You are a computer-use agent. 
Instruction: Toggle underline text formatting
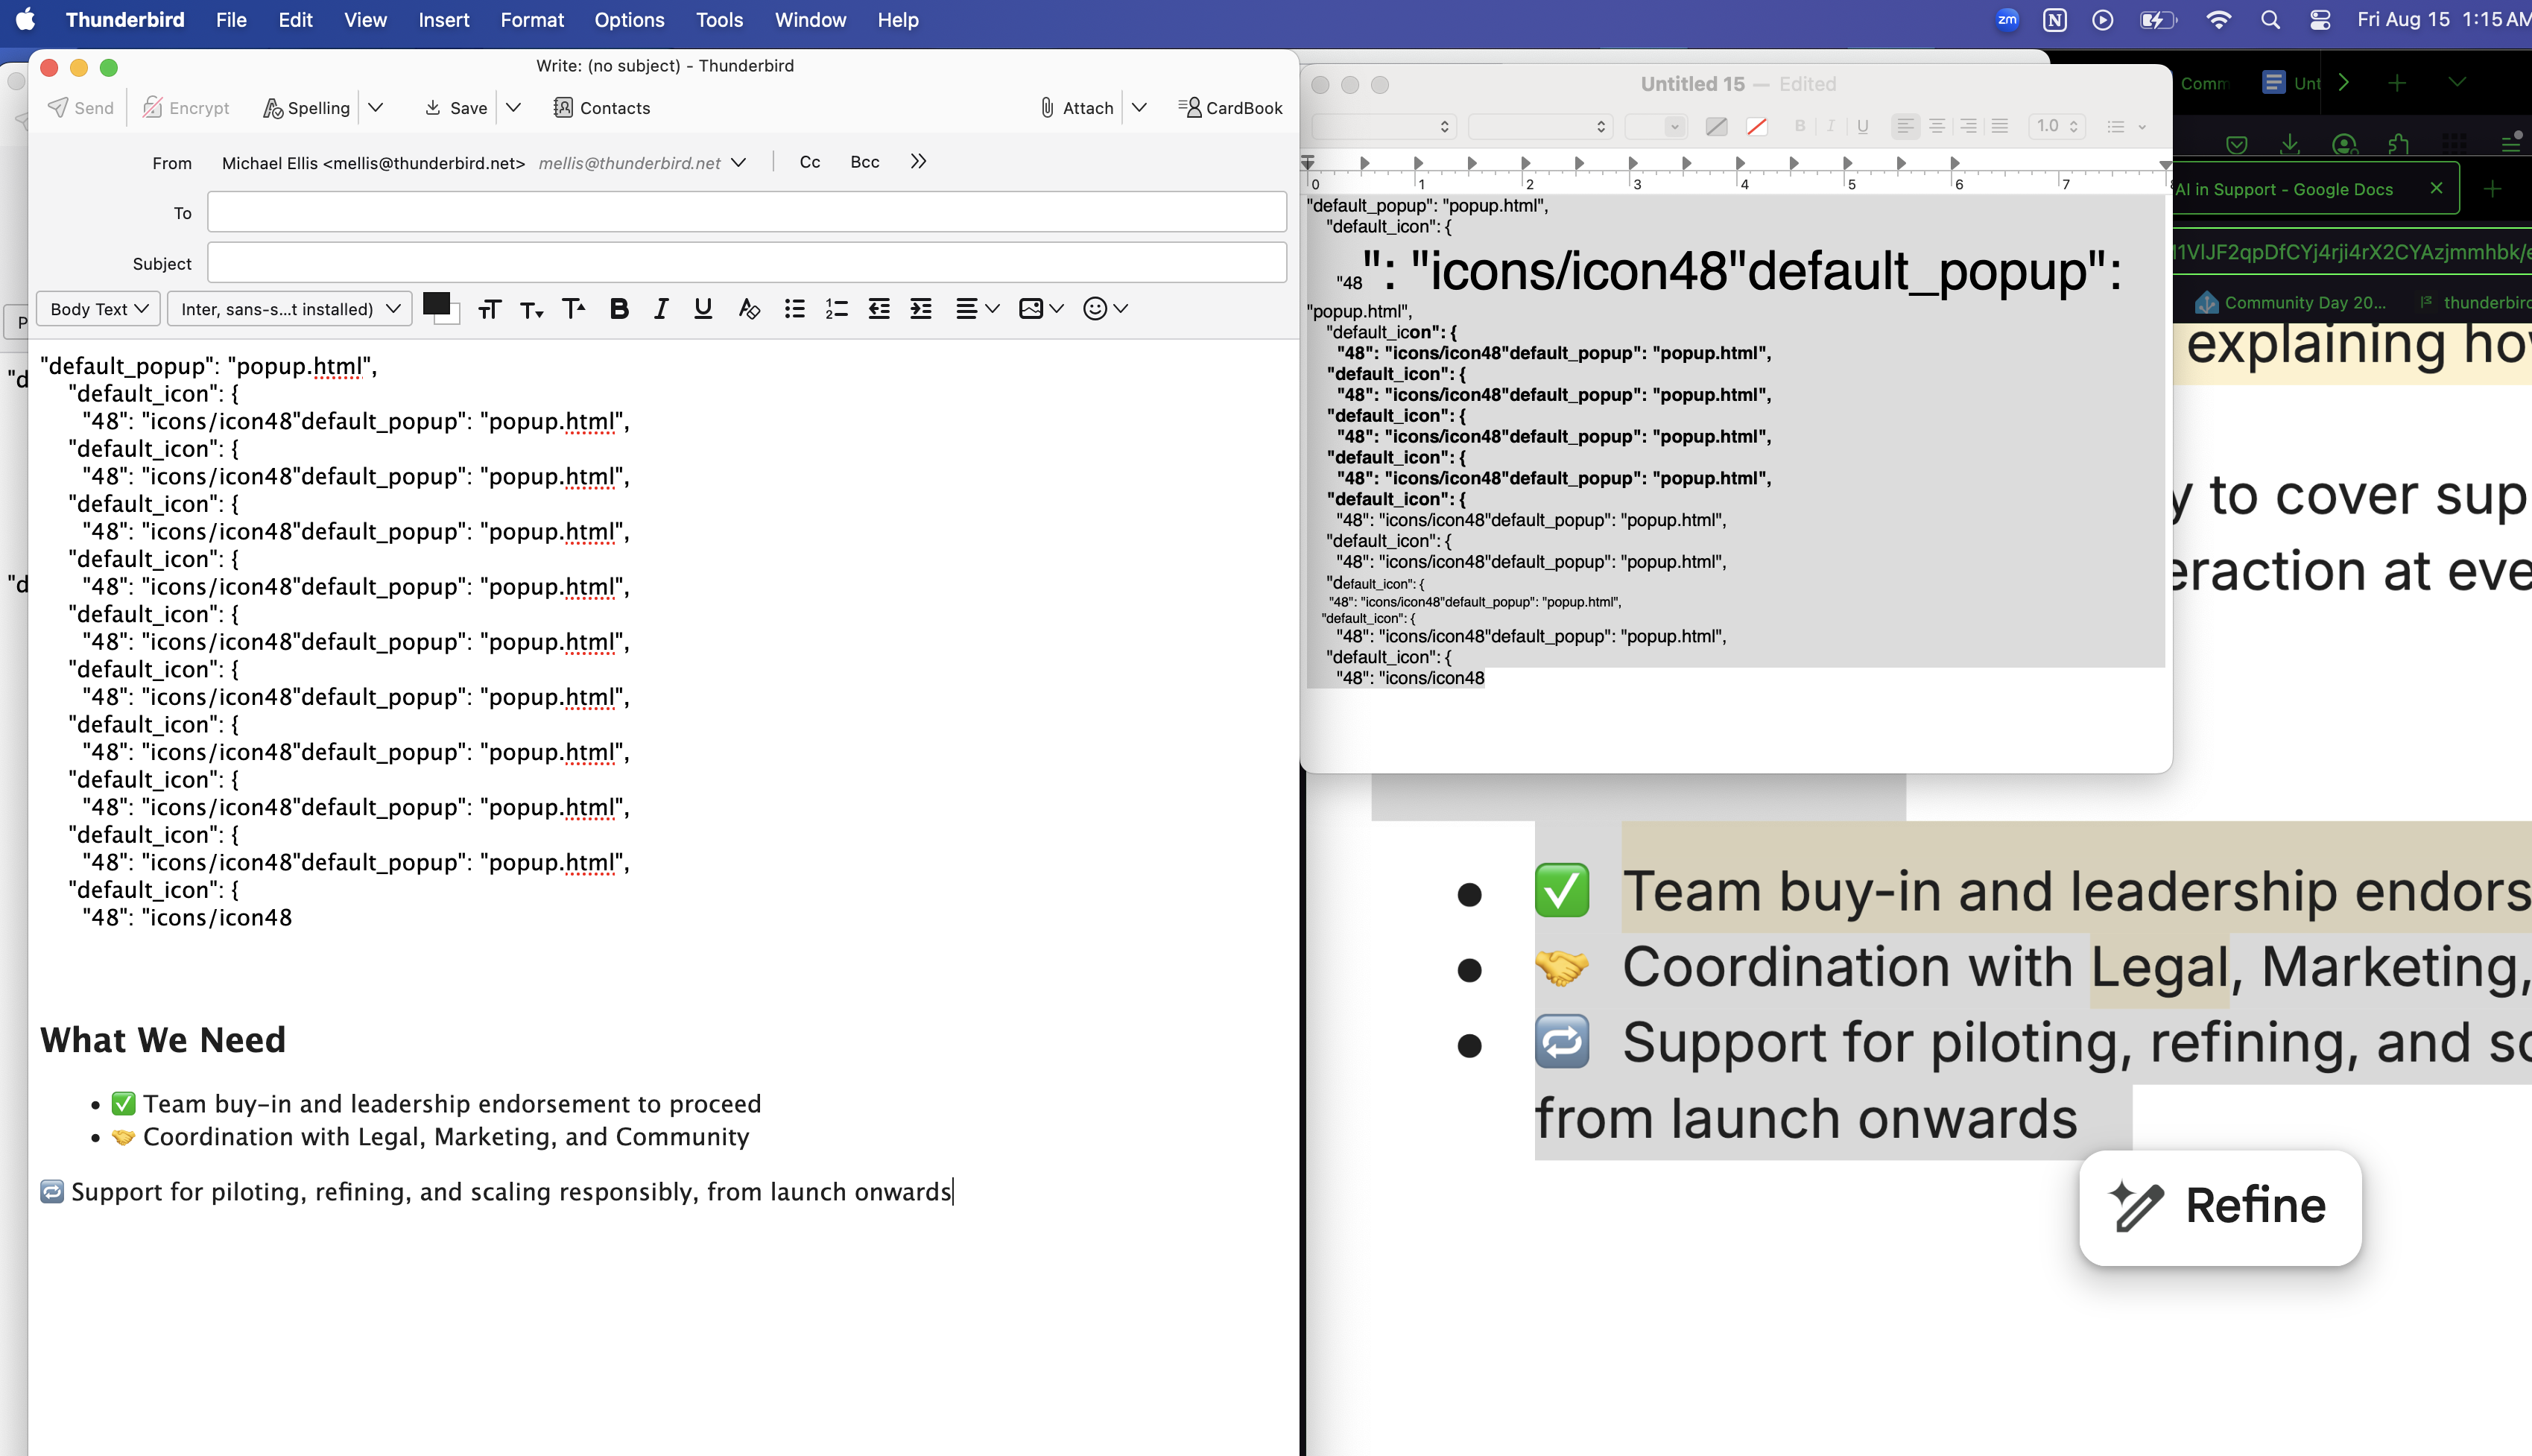click(703, 309)
